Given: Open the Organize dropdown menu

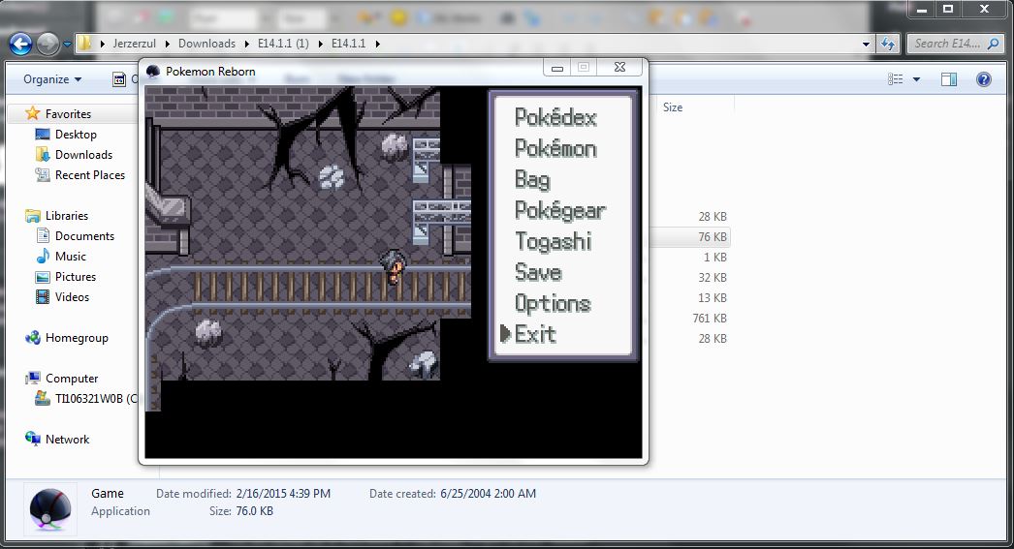Looking at the screenshot, I should tap(52, 79).
